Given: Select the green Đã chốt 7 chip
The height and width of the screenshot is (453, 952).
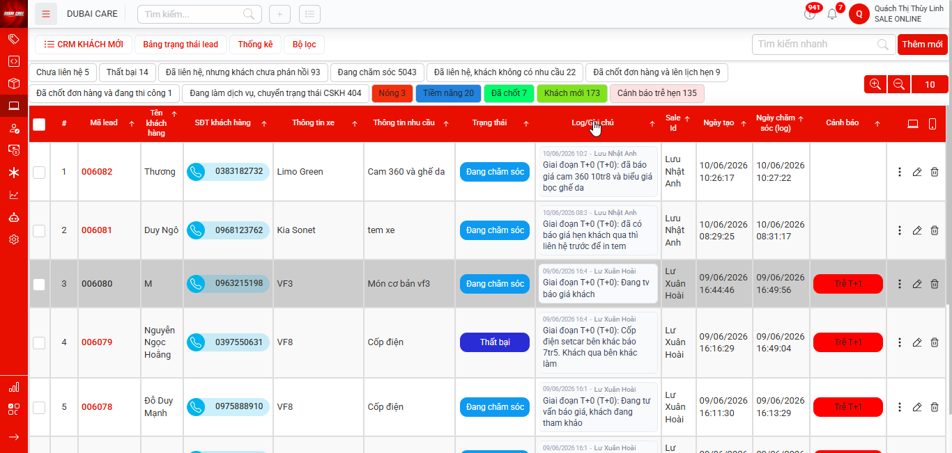Looking at the screenshot, I should [509, 93].
